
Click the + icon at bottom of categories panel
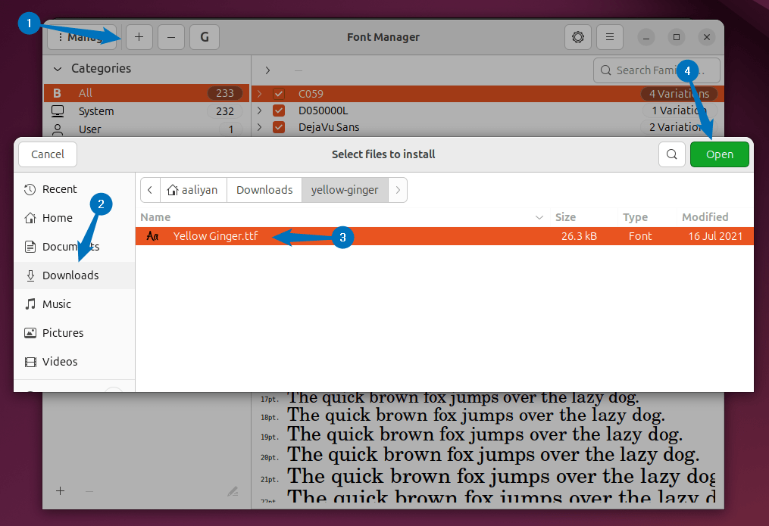click(60, 491)
